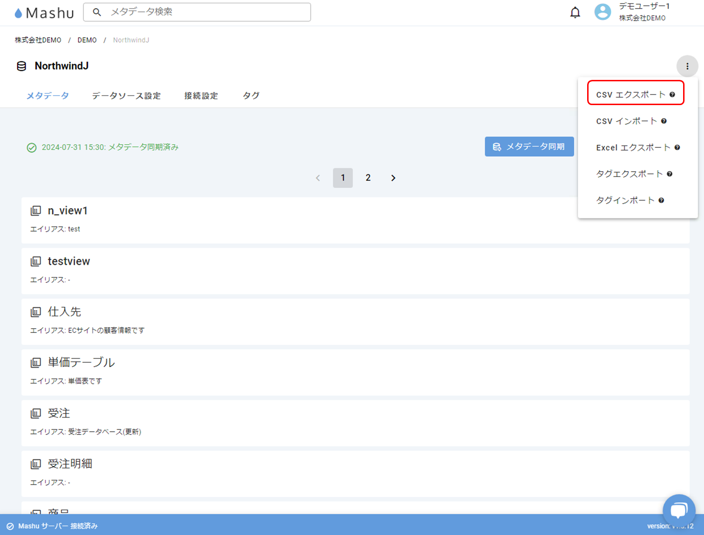Go to page 2 of results

368,178
